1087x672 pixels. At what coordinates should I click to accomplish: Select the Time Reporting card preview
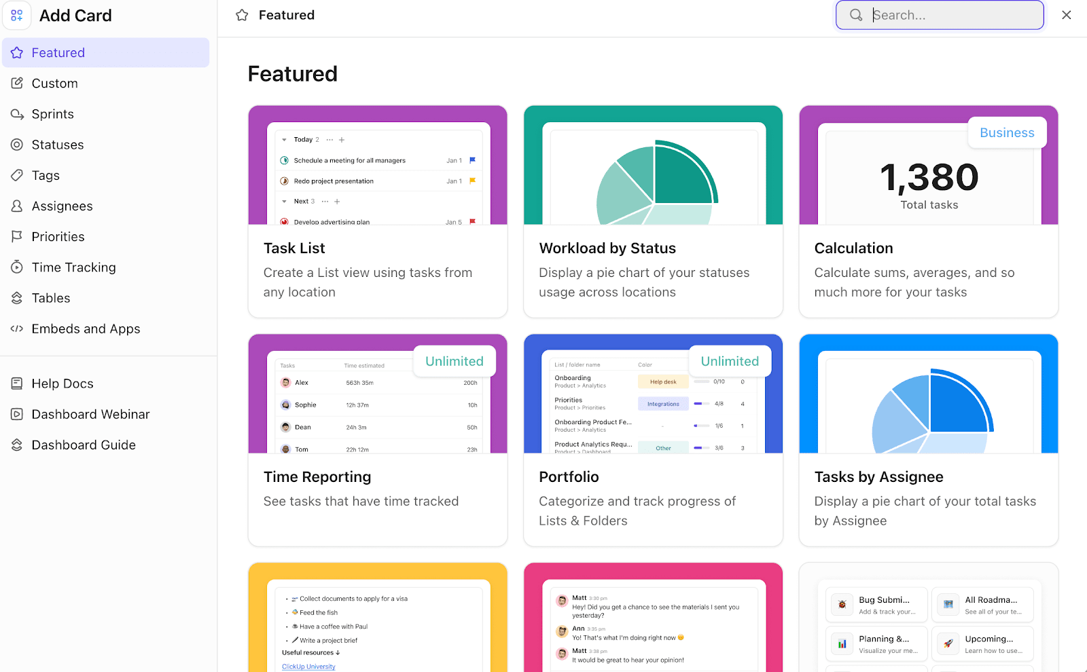(x=378, y=394)
